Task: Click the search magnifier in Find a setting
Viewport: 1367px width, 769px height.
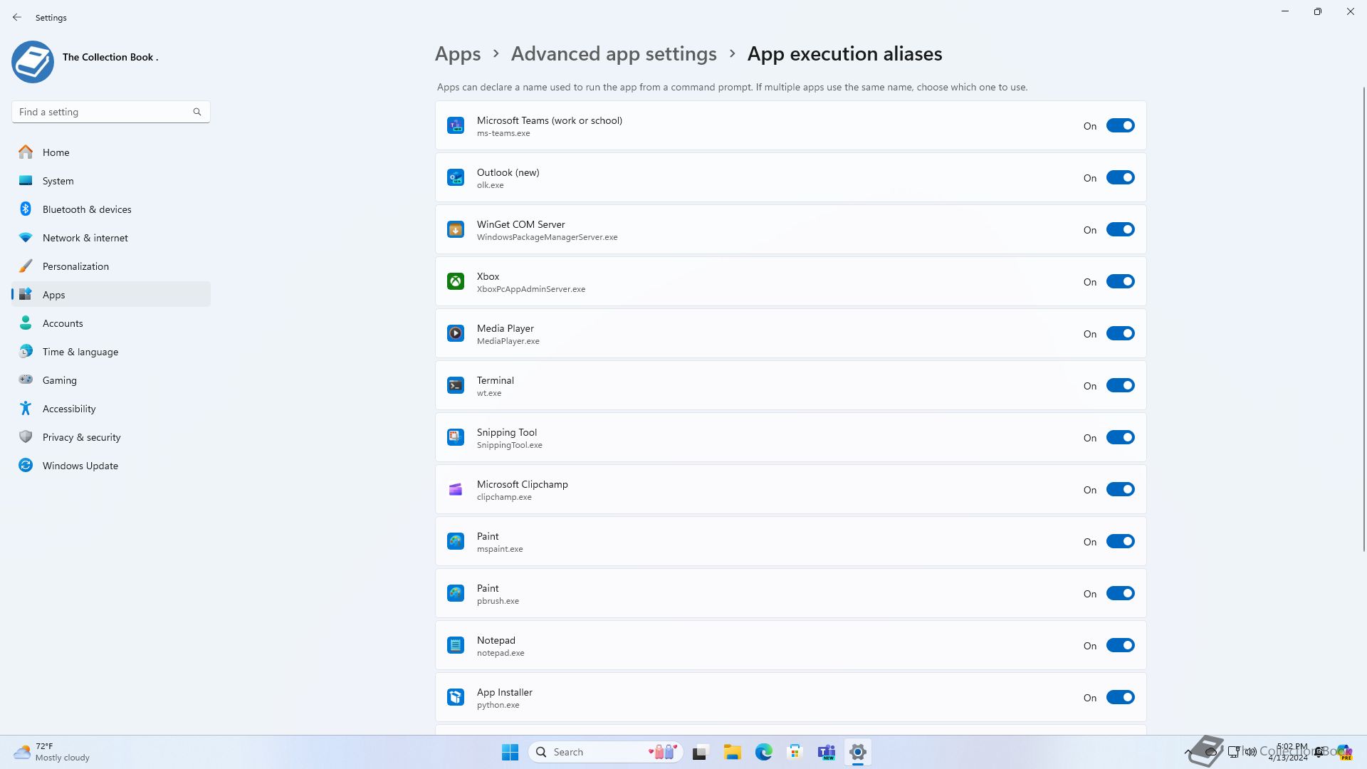Action: pyautogui.click(x=197, y=112)
